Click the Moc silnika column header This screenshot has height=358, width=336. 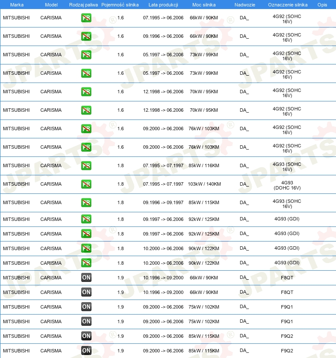point(204,5)
